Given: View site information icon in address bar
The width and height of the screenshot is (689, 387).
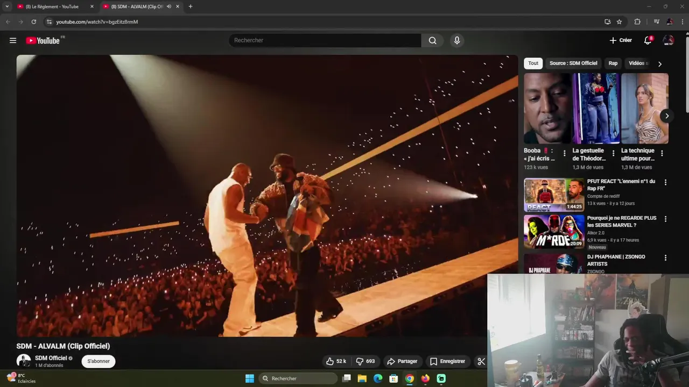Looking at the screenshot, I should (49, 22).
